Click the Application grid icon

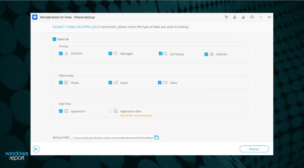[x=66, y=111]
